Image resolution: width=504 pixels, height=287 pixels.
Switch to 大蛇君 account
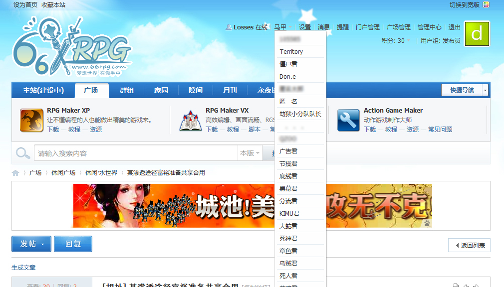[x=300, y=226]
